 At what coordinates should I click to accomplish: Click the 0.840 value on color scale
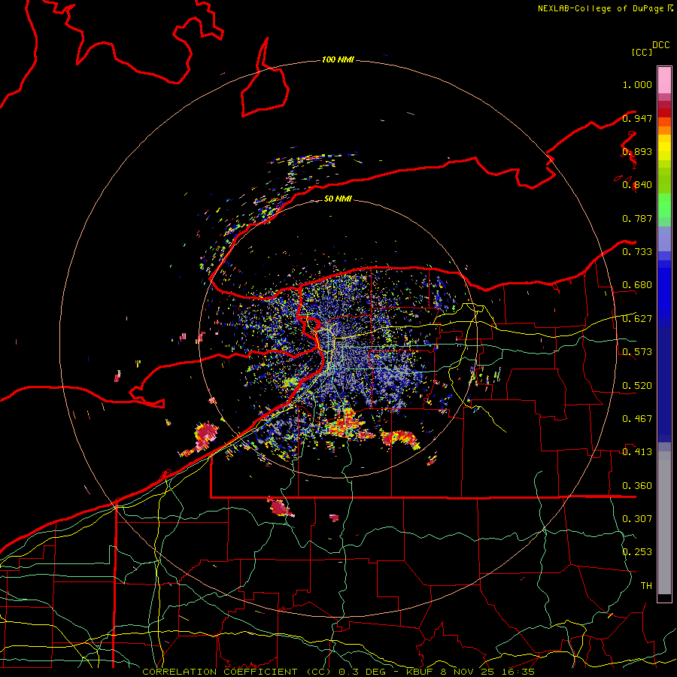coord(637,185)
